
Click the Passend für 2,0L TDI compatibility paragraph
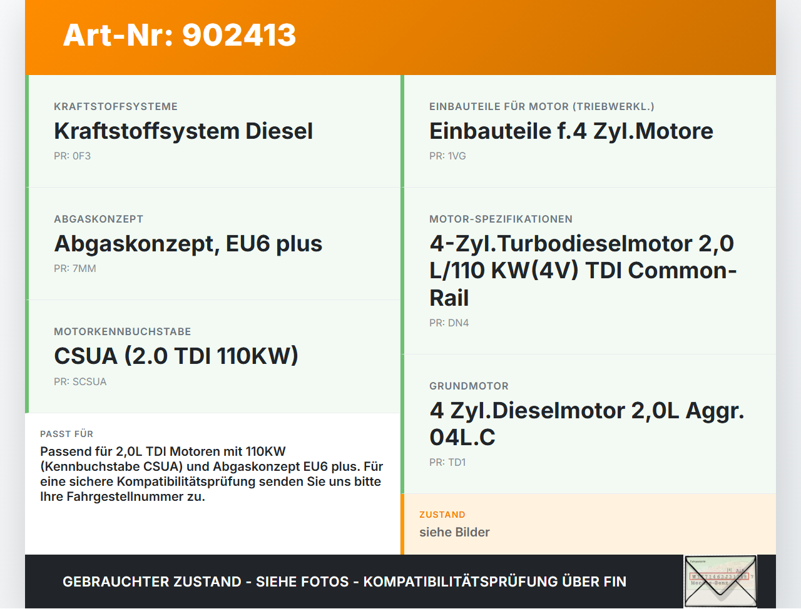click(212, 474)
